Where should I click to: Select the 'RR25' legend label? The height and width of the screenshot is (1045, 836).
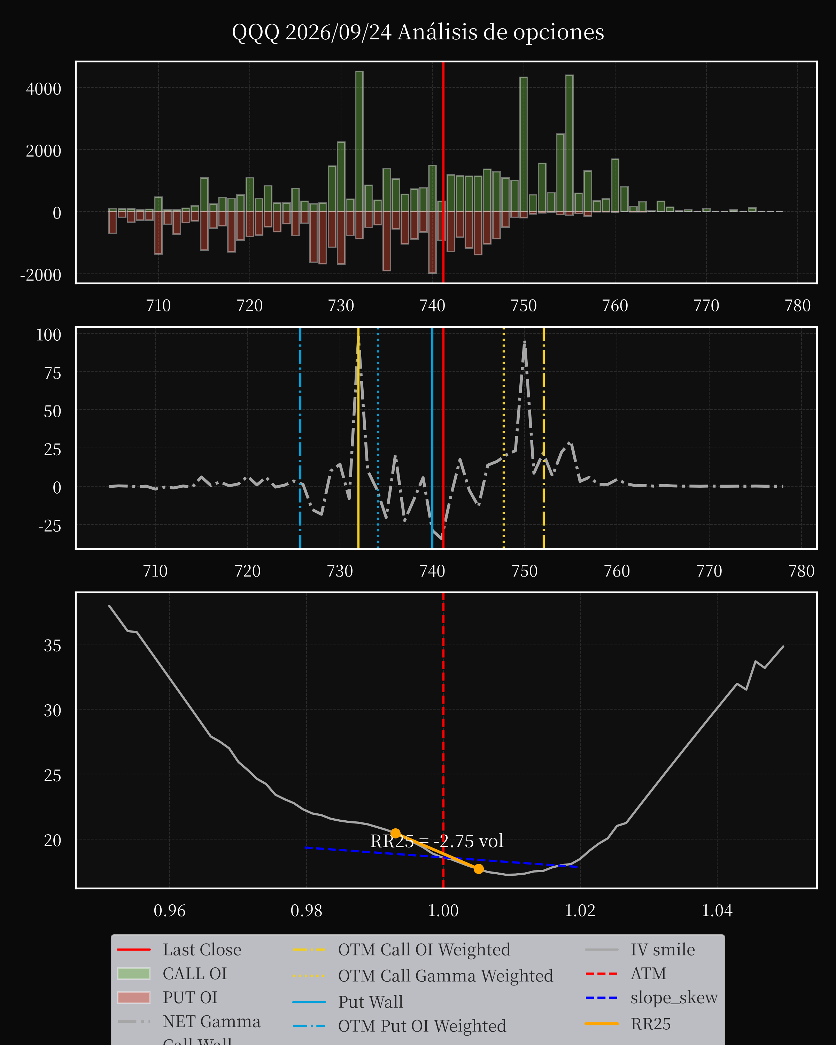(650, 1024)
